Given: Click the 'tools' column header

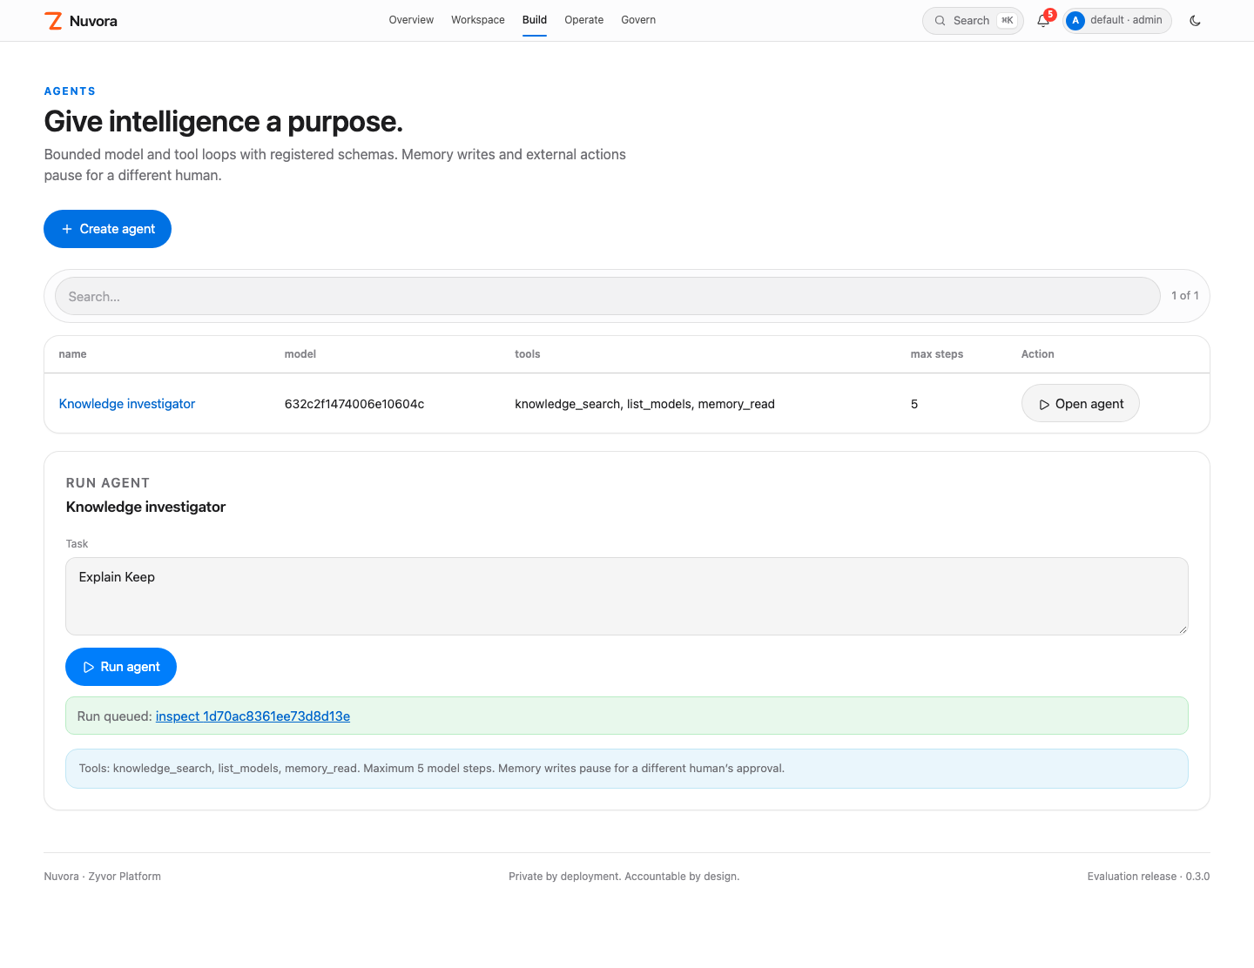Looking at the screenshot, I should [528, 354].
